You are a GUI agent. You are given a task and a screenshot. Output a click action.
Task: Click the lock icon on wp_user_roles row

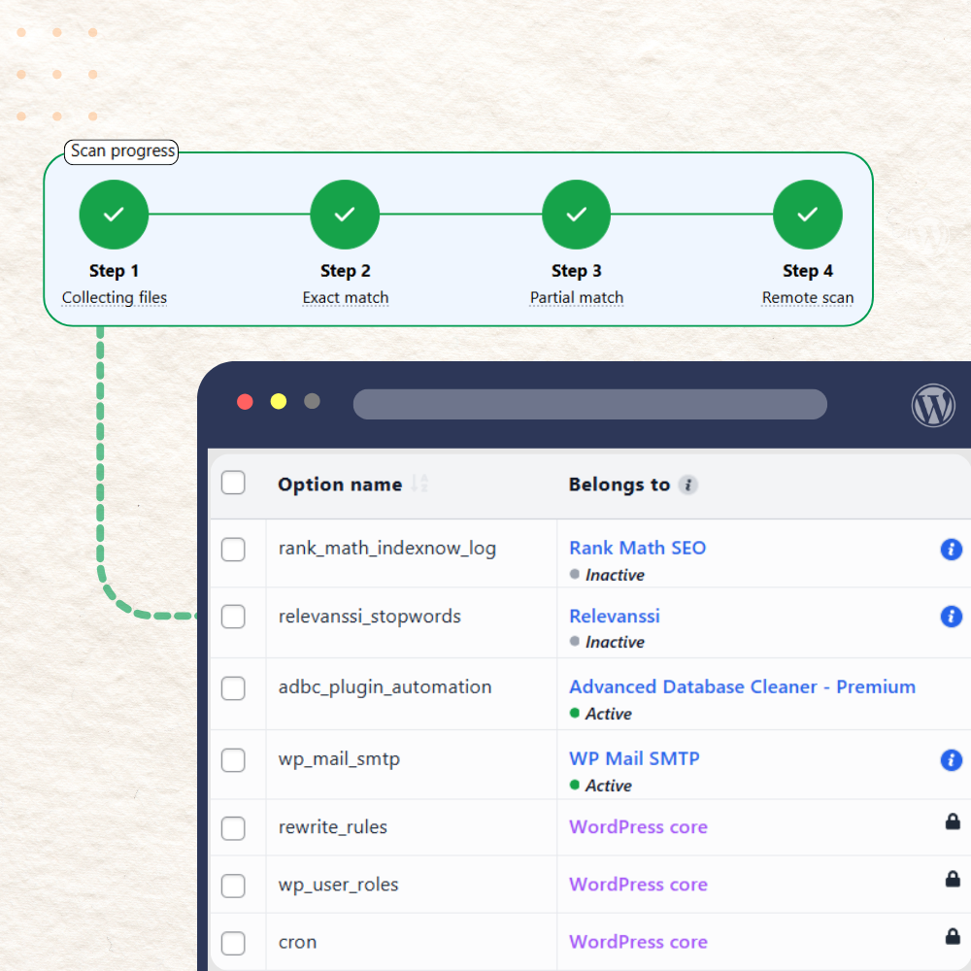tap(954, 879)
